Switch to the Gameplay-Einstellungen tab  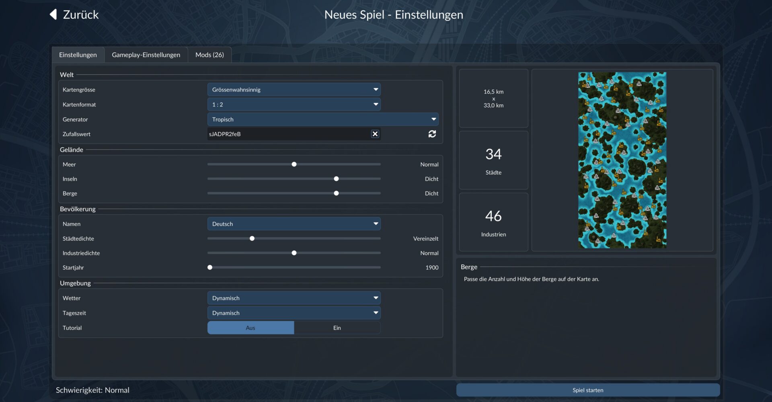click(x=146, y=55)
